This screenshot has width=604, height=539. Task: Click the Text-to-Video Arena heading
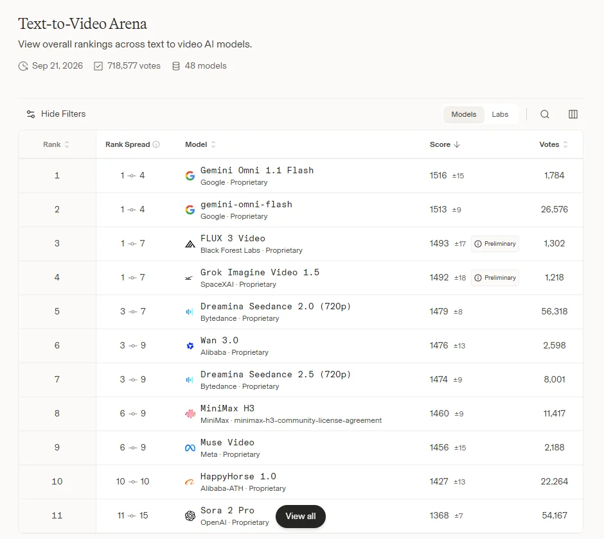(x=82, y=24)
